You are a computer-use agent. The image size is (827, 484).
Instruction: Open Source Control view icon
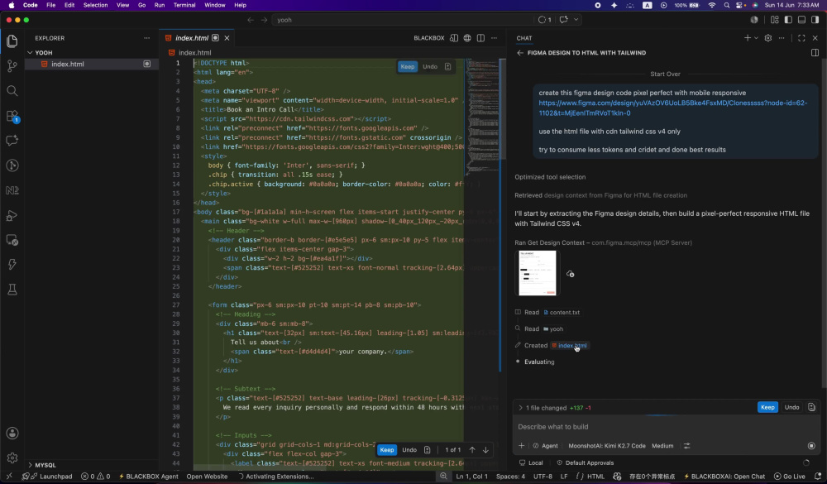pos(12,66)
